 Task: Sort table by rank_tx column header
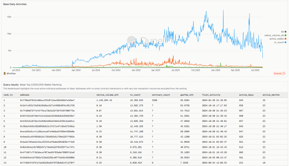pos(8,95)
